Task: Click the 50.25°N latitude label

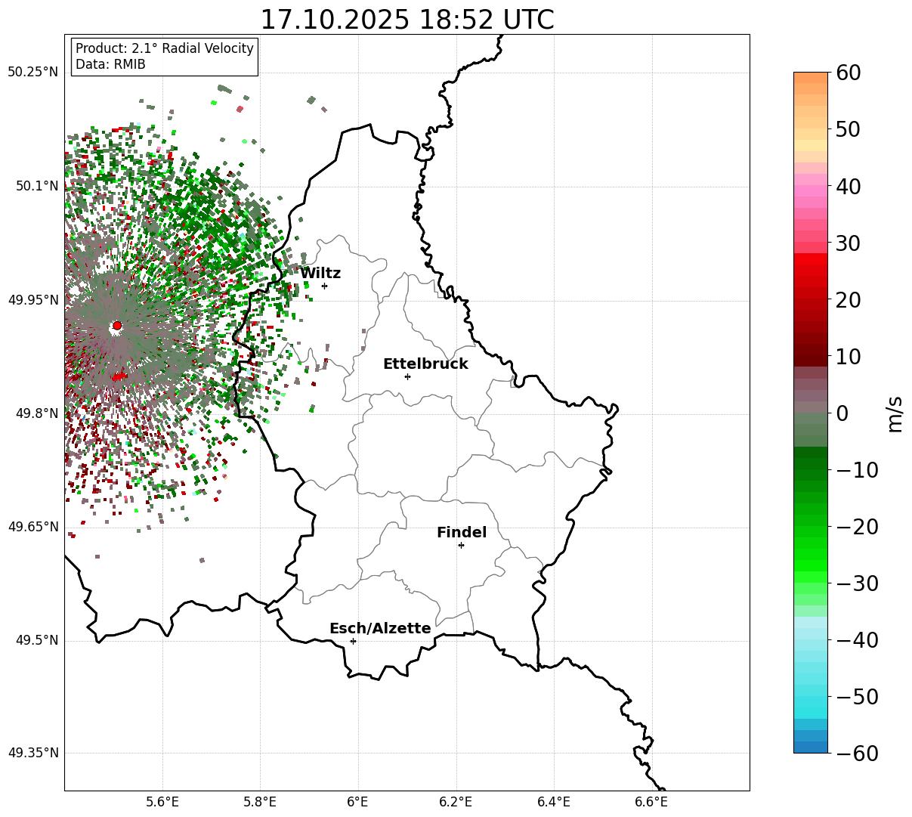Action: click(x=32, y=73)
